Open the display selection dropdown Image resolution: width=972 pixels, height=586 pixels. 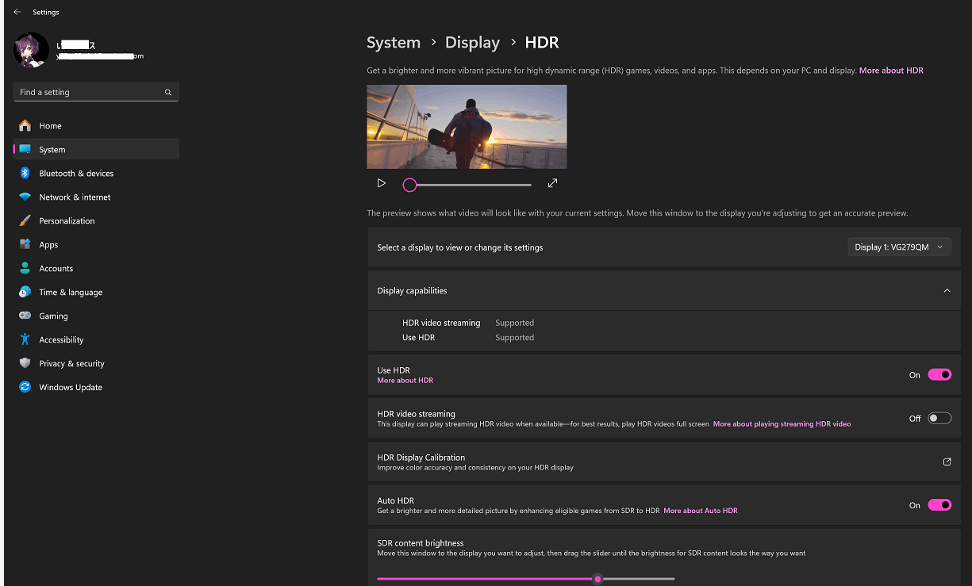click(899, 246)
